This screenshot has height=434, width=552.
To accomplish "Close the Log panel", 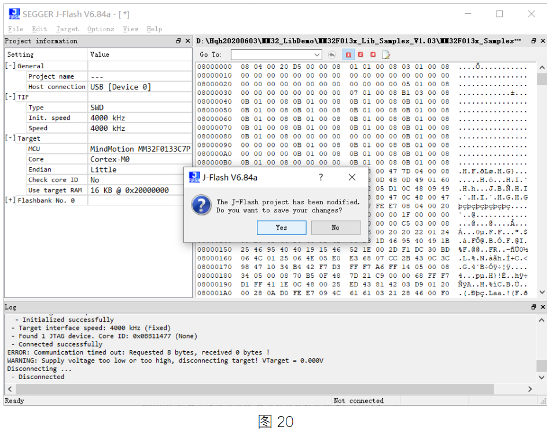I will pos(543,307).
